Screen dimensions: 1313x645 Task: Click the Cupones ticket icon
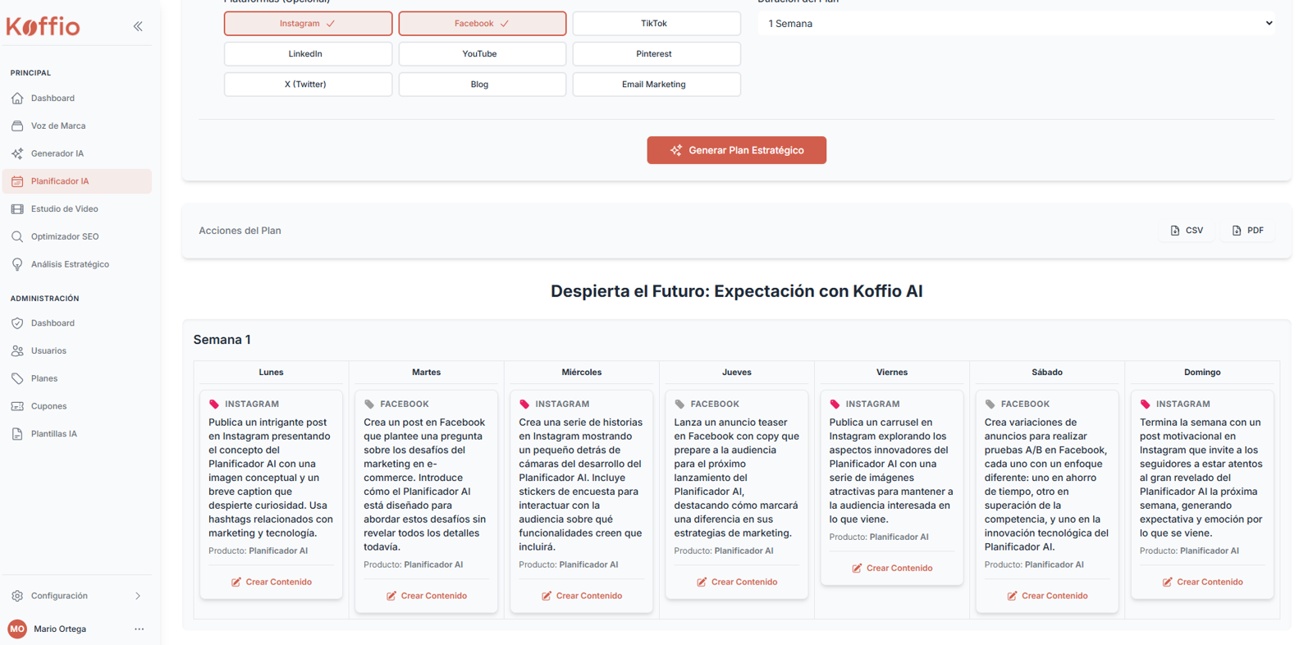coord(17,406)
